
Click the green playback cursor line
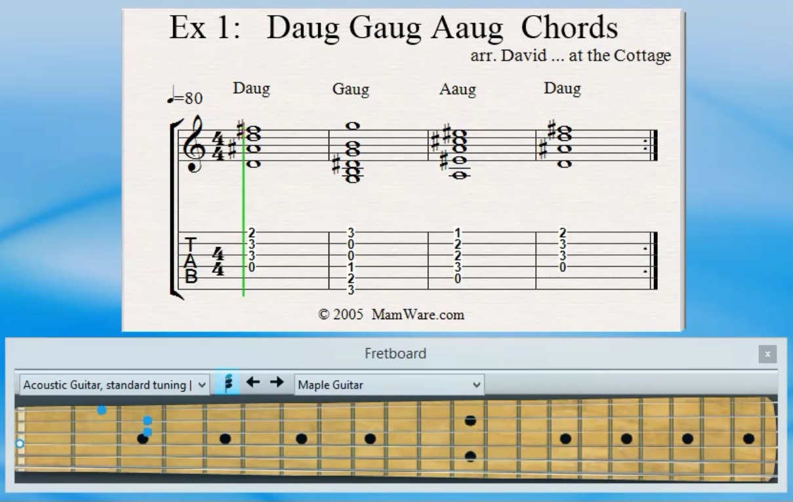(x=244, y=197)
